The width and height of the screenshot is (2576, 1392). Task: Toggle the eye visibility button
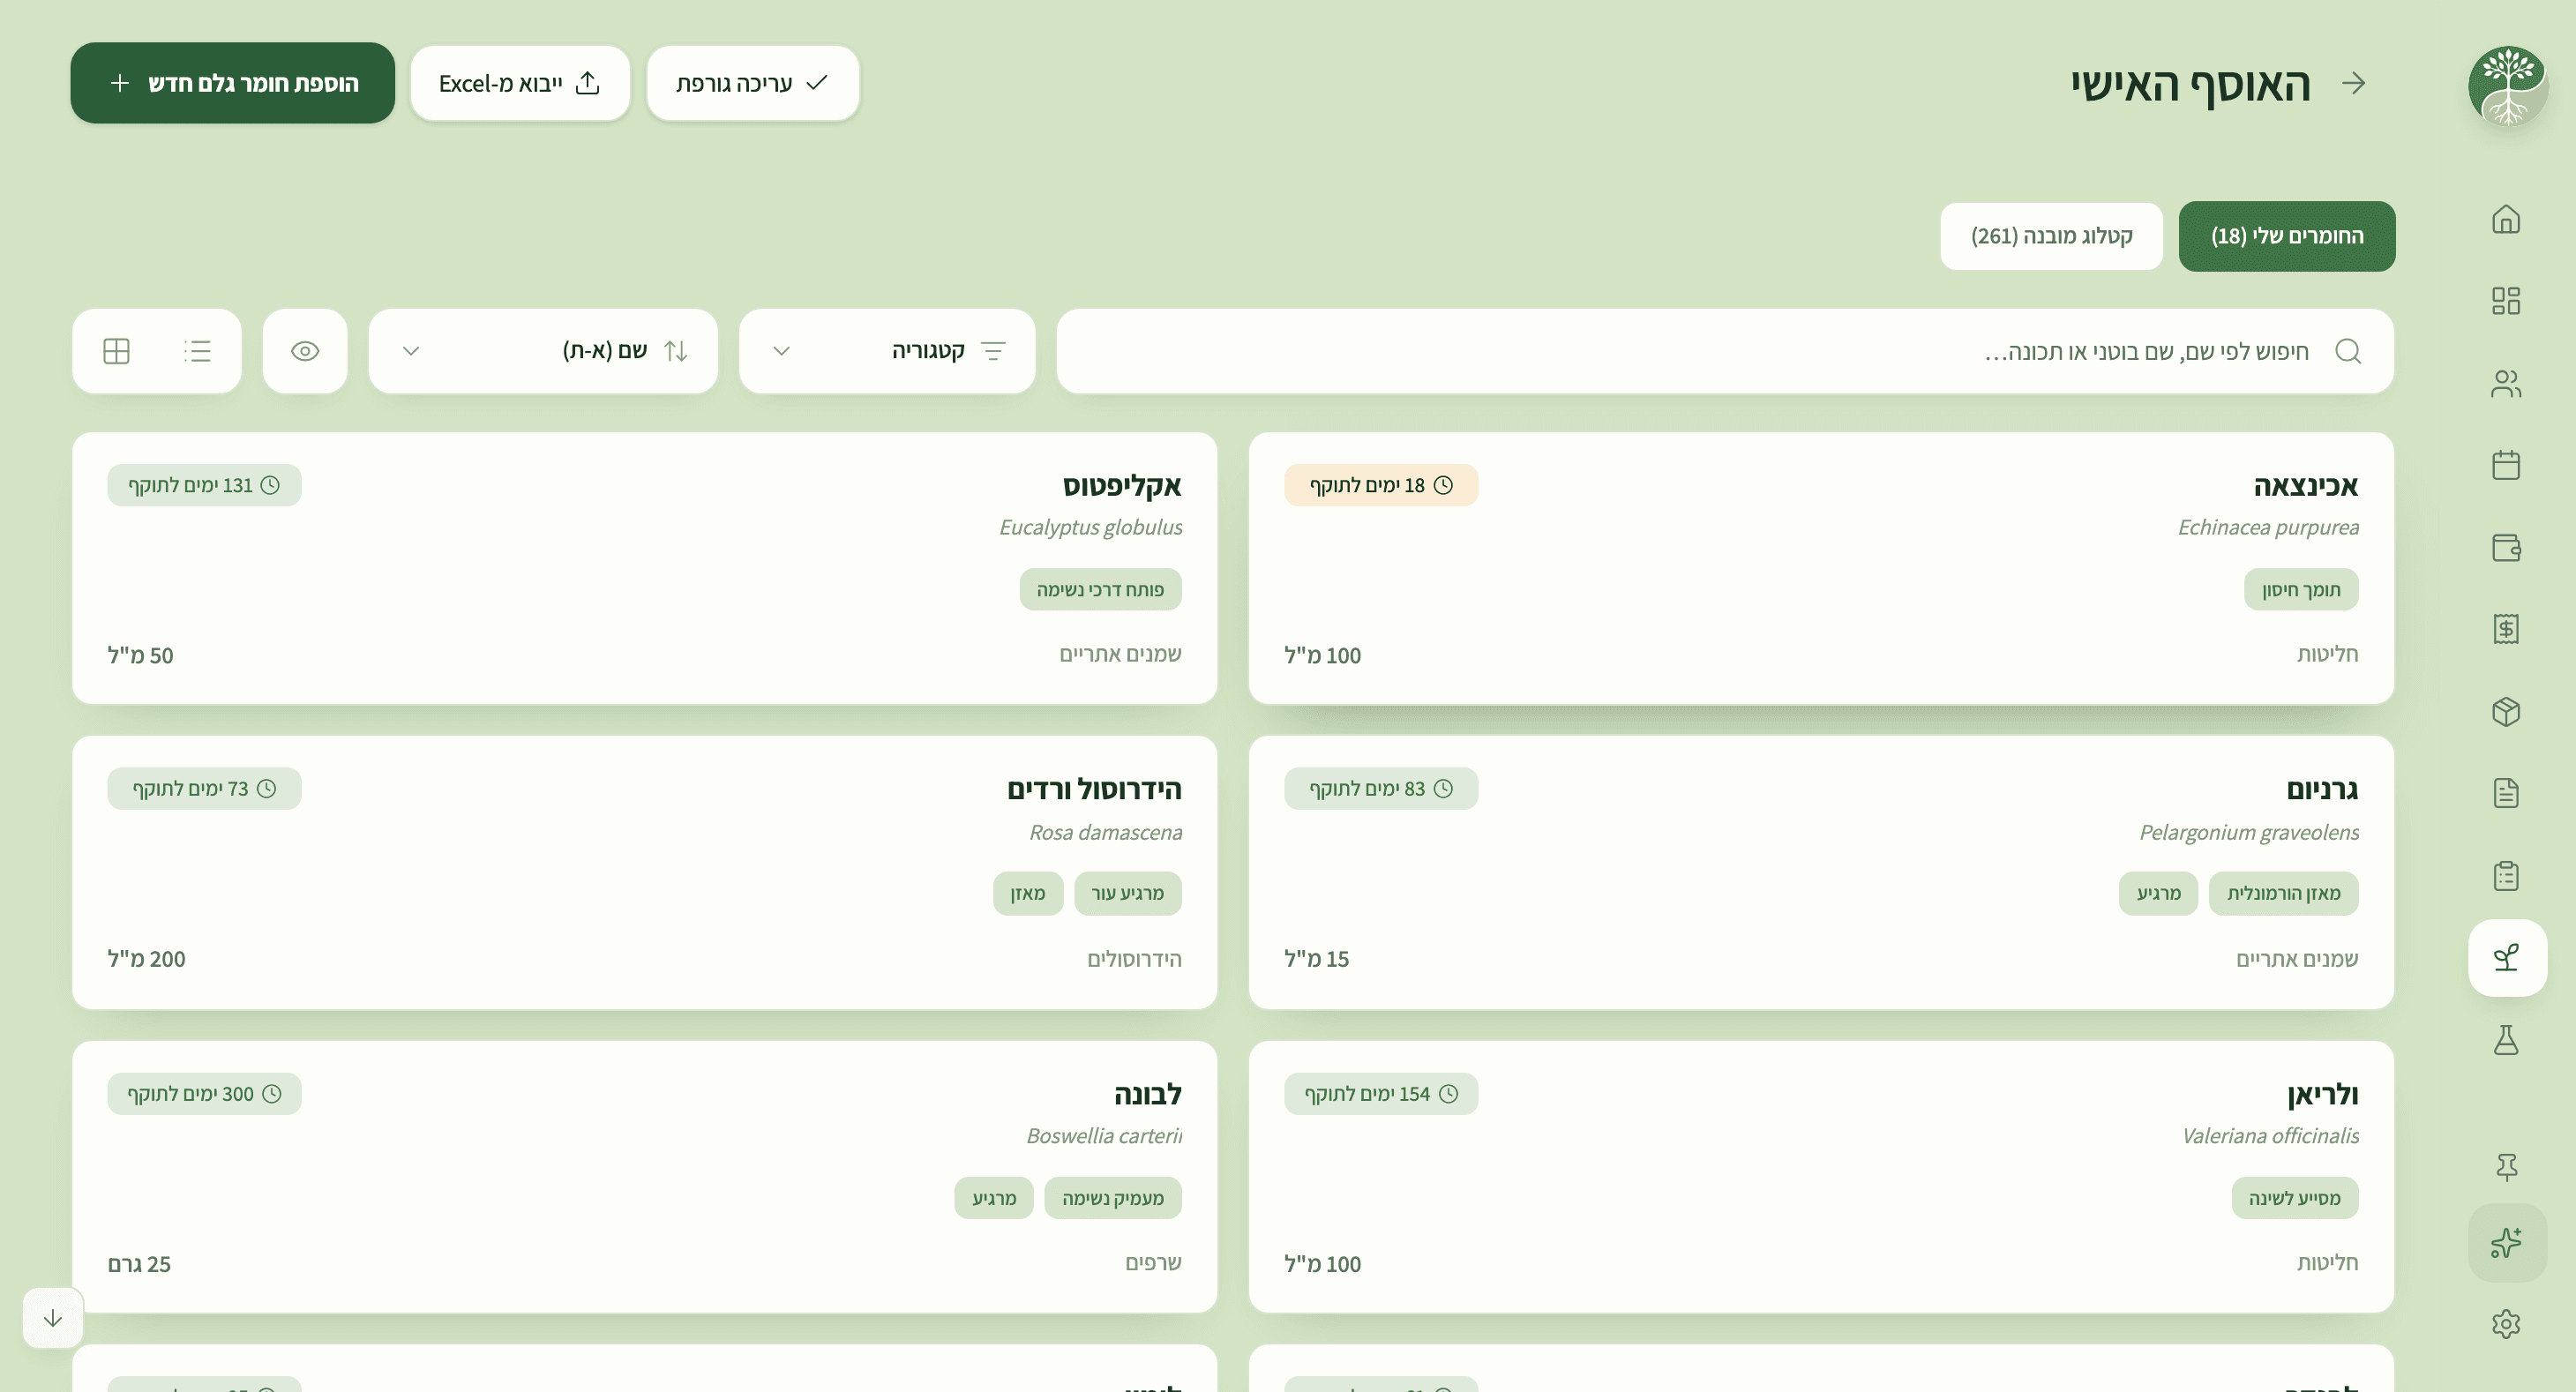click(305, 351)
